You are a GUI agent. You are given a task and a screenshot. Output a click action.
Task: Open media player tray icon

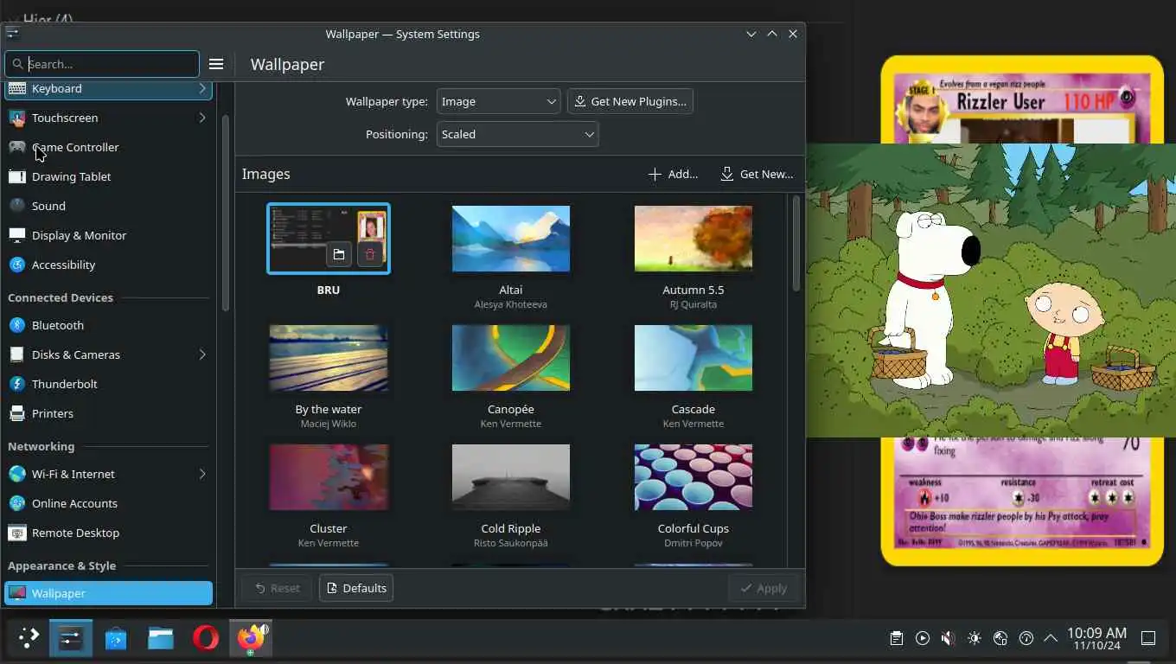click(923, 639)
